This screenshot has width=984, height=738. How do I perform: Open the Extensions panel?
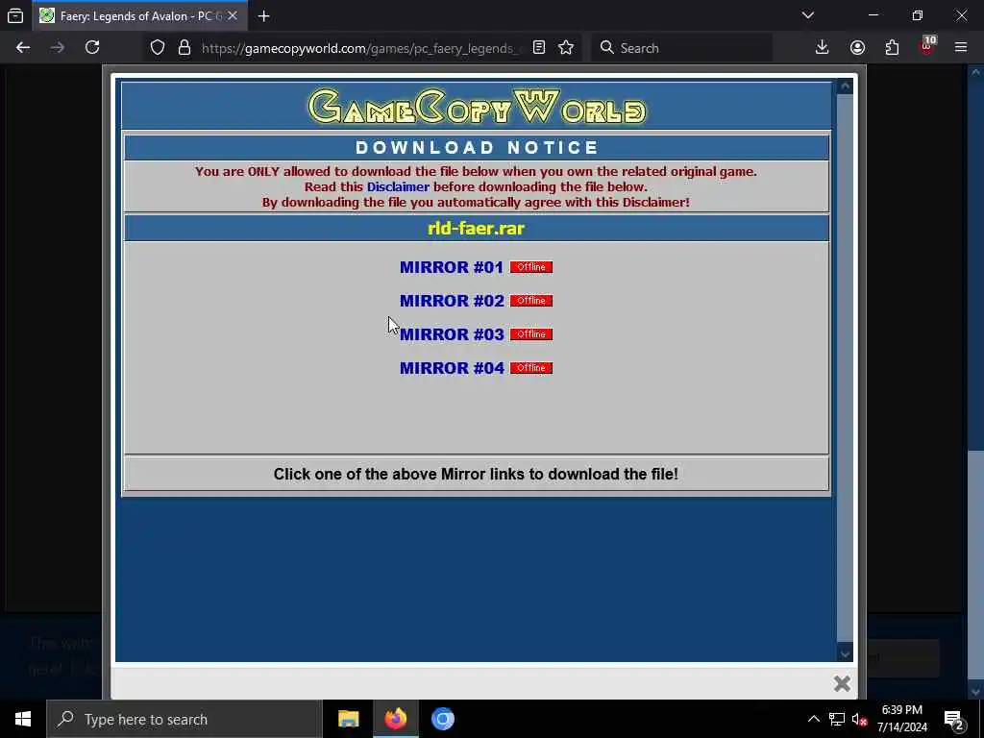892,48
